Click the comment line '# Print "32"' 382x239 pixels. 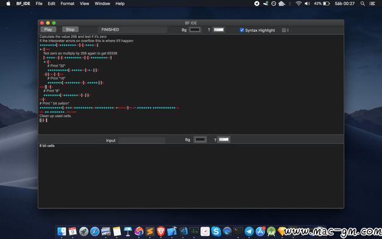click(x=56, y=65)
